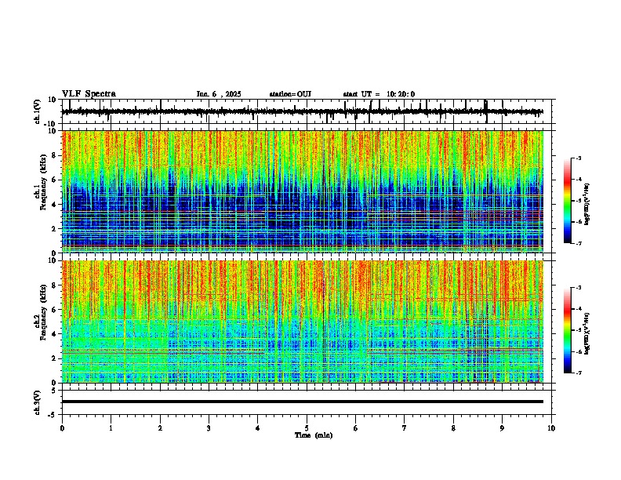Click the time-axis tick label "7"
Viewport: 621px width, 480px height.
point(405,428)
